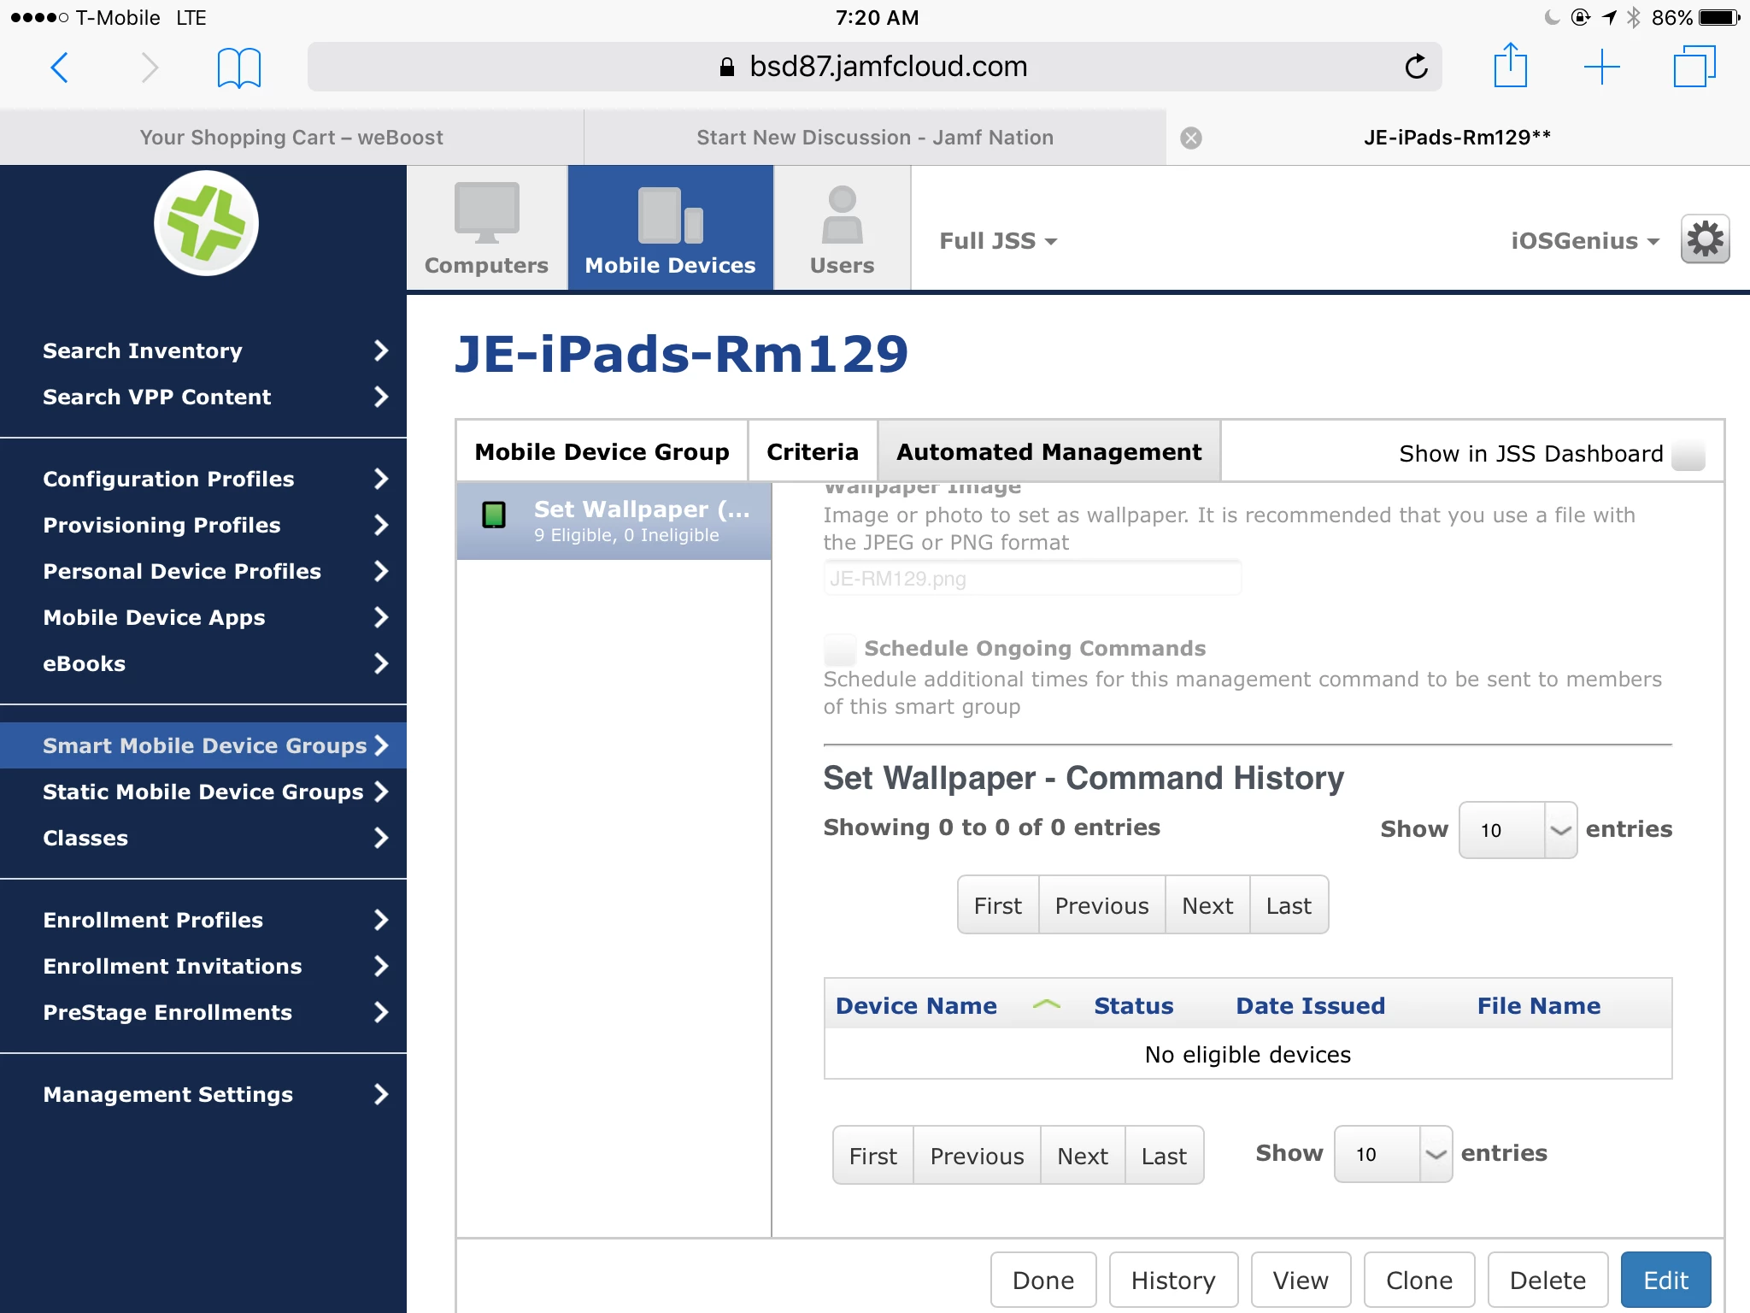Open new Safari tab with plus icon
This screenshot has width=1750, height=1313.
(1601, 66)
